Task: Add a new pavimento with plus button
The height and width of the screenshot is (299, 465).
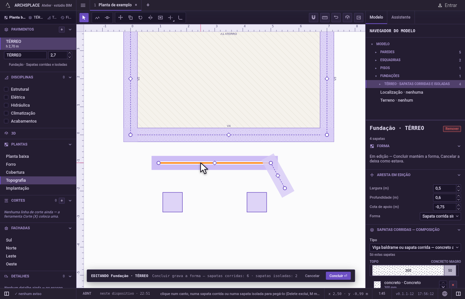Action: (x=62, y=30)
